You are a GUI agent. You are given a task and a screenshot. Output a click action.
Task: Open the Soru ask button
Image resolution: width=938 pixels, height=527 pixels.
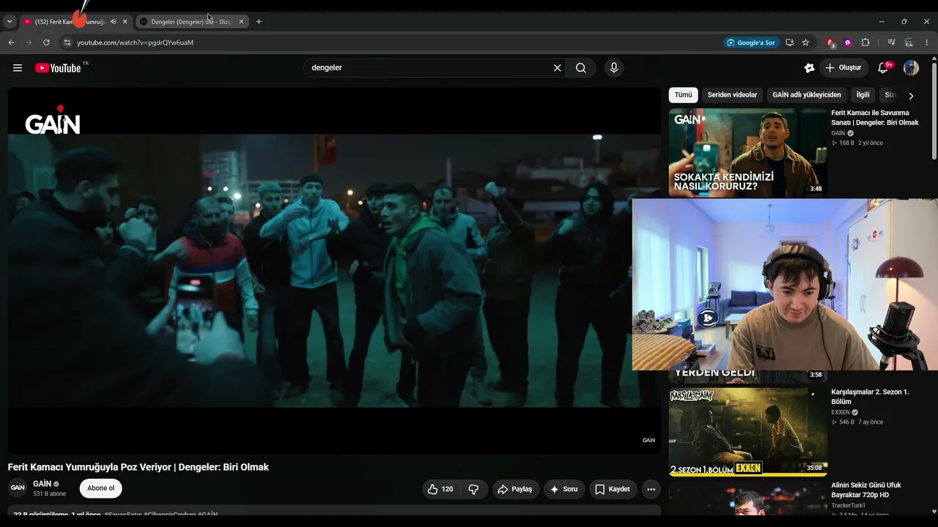click(x=564, y=489)
